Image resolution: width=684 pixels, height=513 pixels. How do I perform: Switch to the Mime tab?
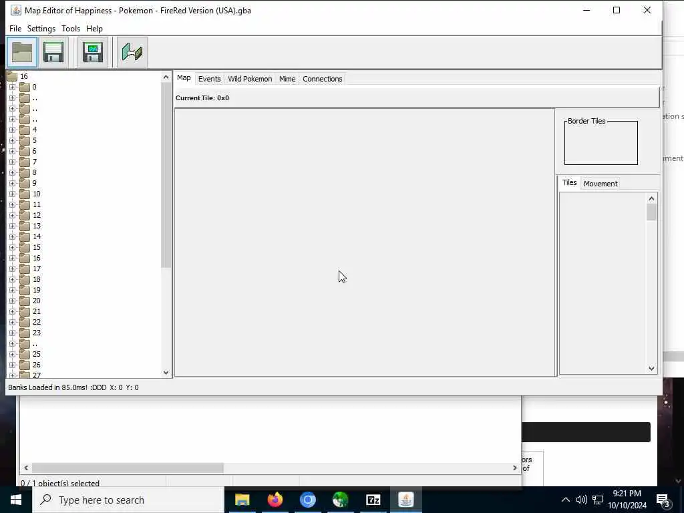(287, 79)
